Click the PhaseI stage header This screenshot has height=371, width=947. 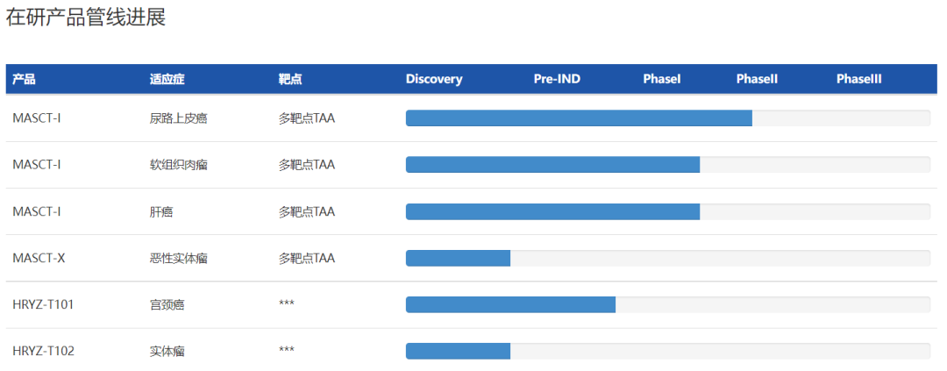662,79
